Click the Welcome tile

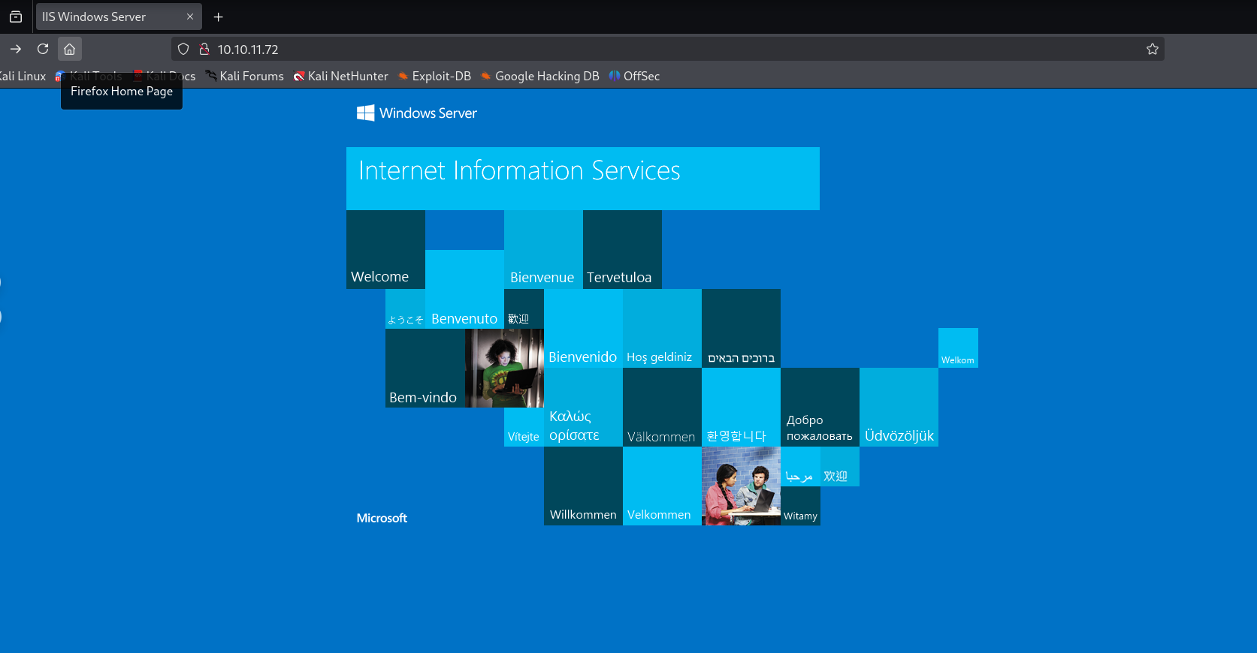(x=385, y=250)
